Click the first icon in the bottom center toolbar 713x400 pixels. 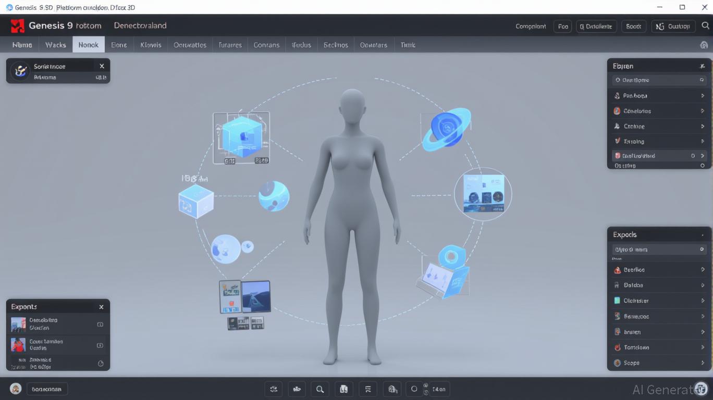click(274, 389)
